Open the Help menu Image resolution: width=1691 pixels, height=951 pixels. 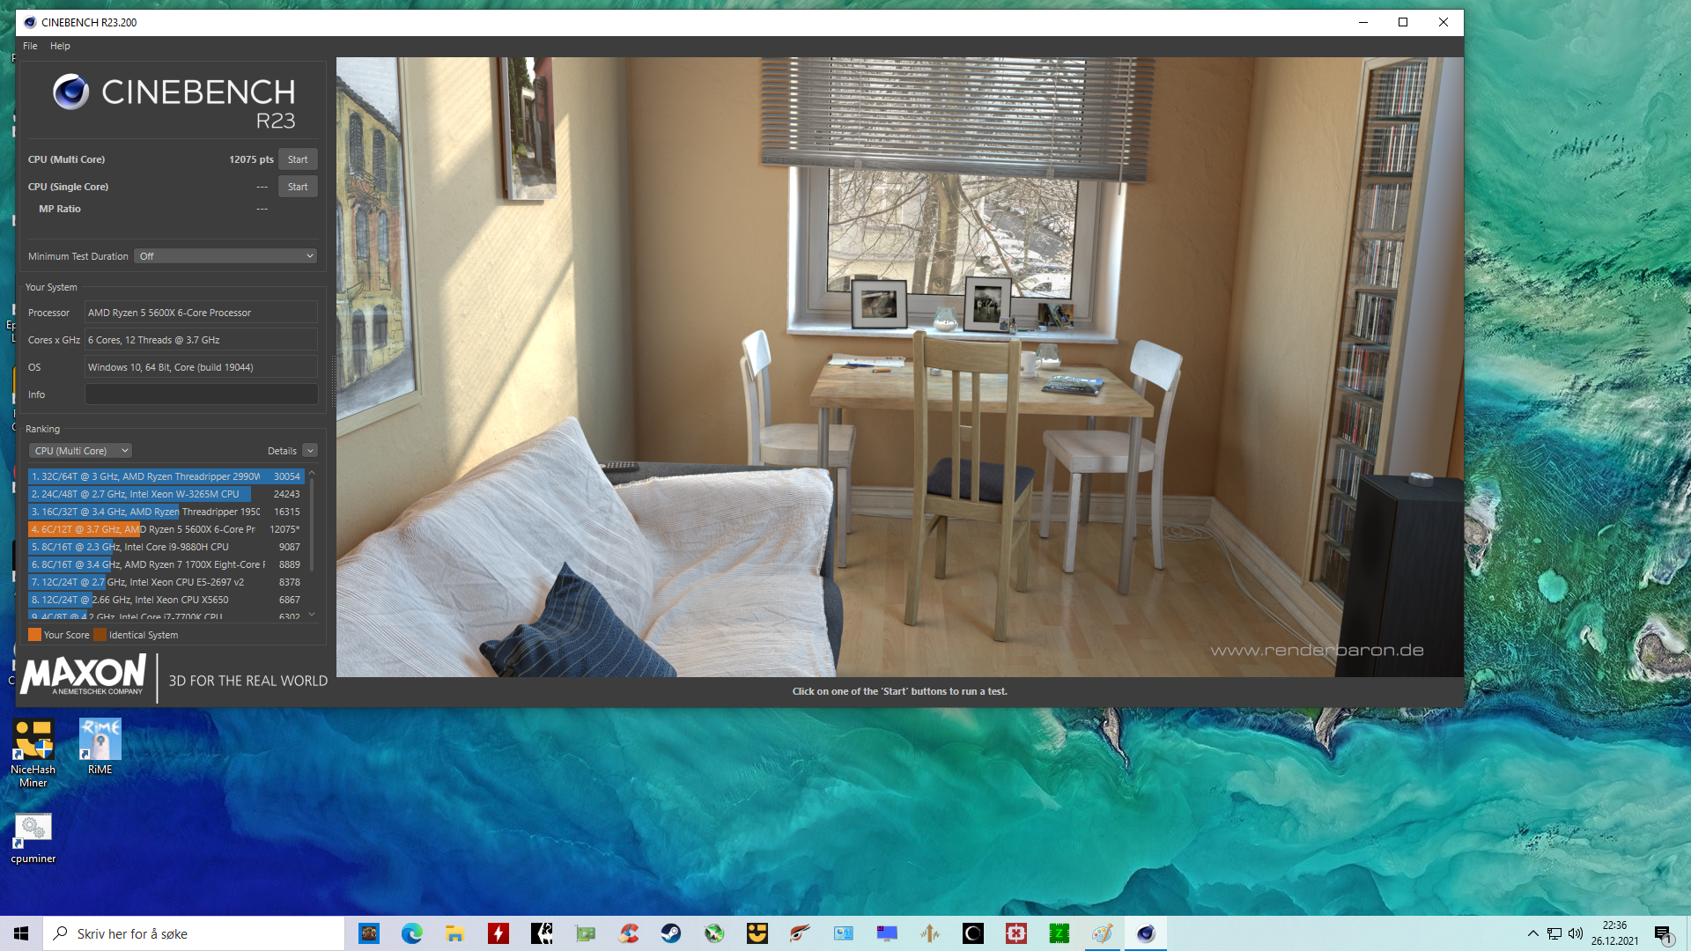pyautogui.click(x=60, y=46)
